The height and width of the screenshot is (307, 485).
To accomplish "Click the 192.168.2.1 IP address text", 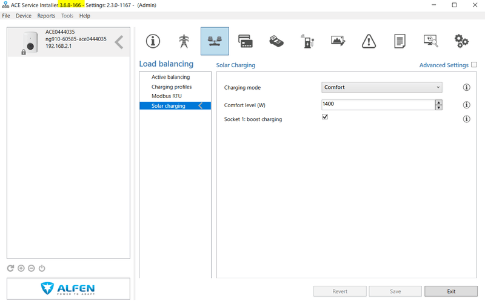I will click(58, 46).
